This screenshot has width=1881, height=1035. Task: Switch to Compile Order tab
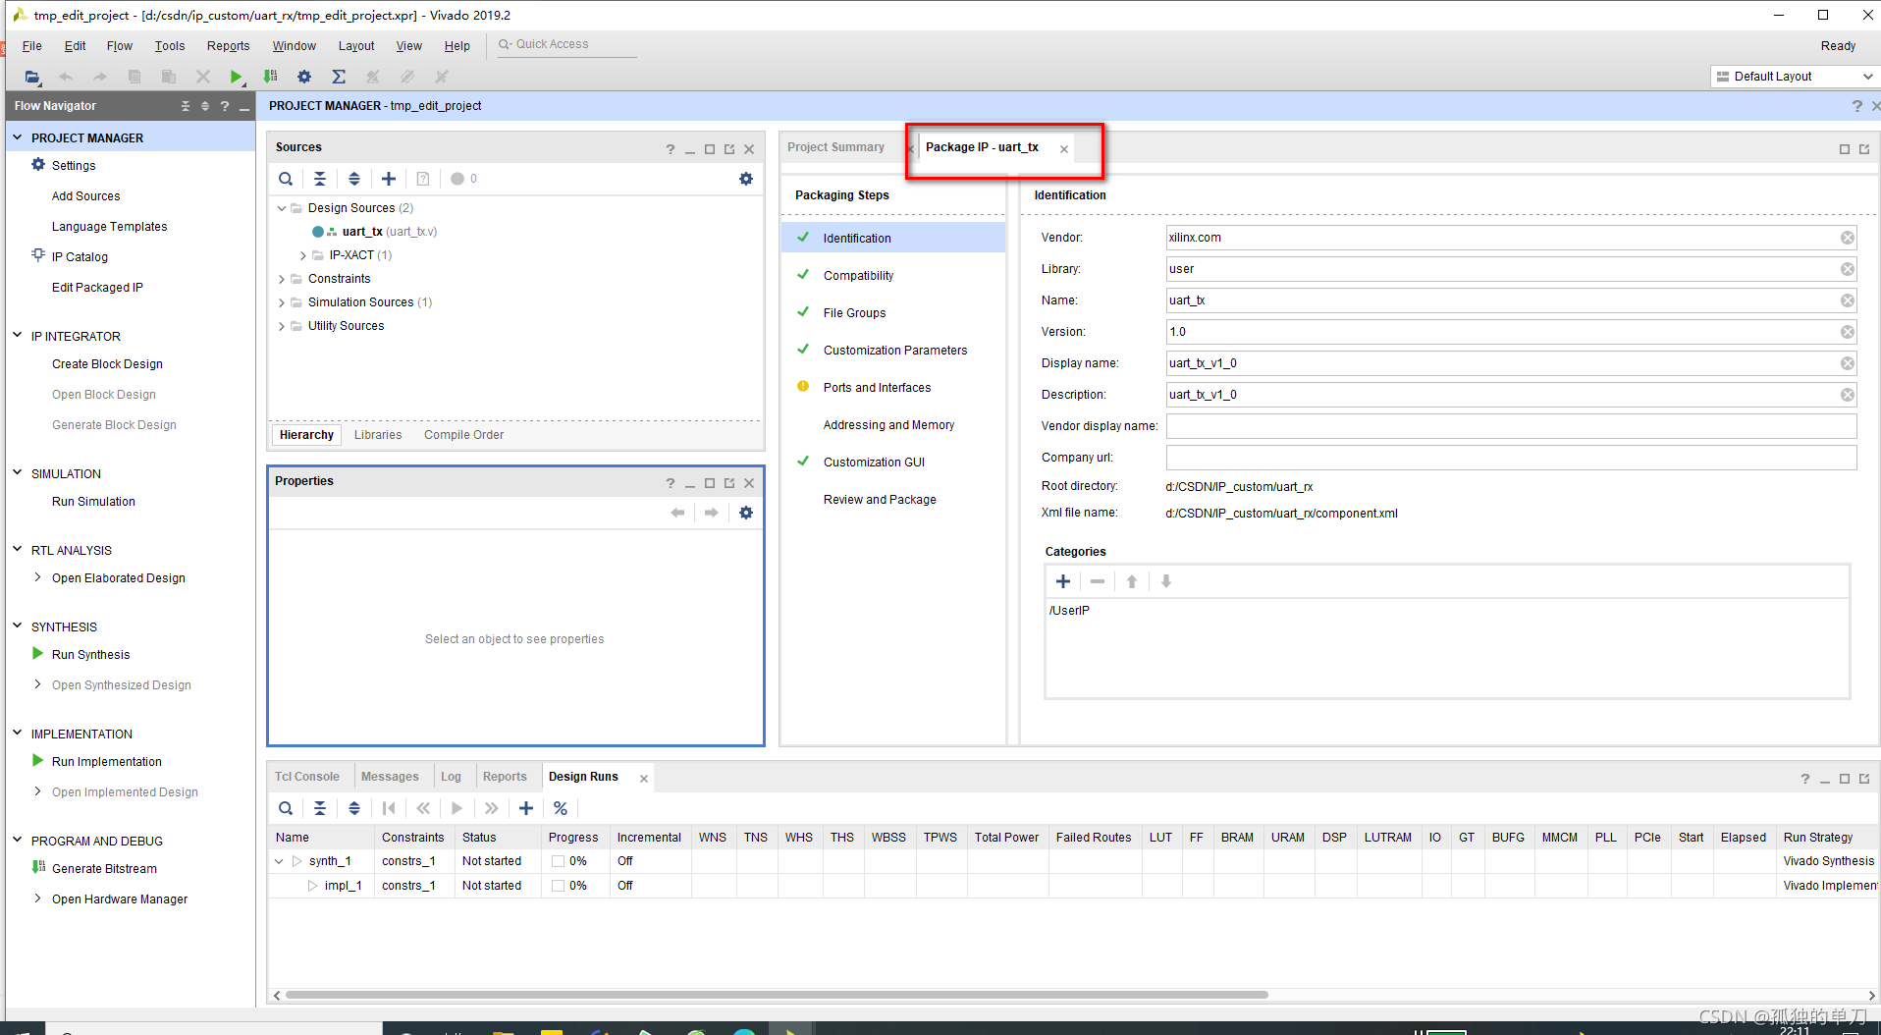point(463,435)
